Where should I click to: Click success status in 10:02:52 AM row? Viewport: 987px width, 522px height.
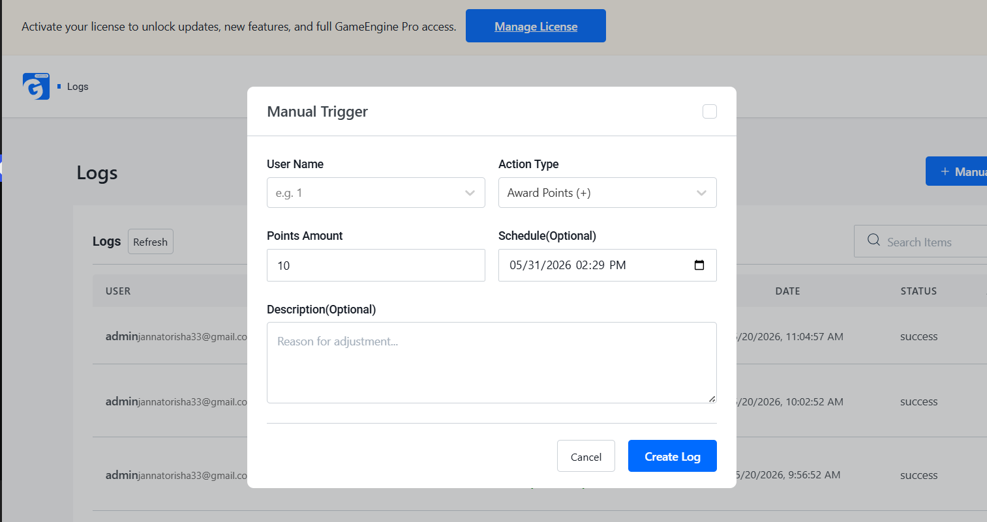coord(919,402)
